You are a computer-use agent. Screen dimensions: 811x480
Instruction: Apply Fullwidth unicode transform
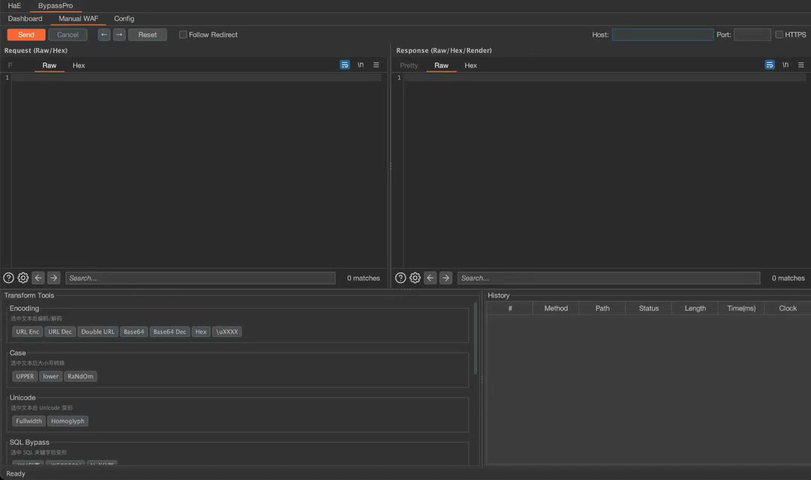click(29, 421)
